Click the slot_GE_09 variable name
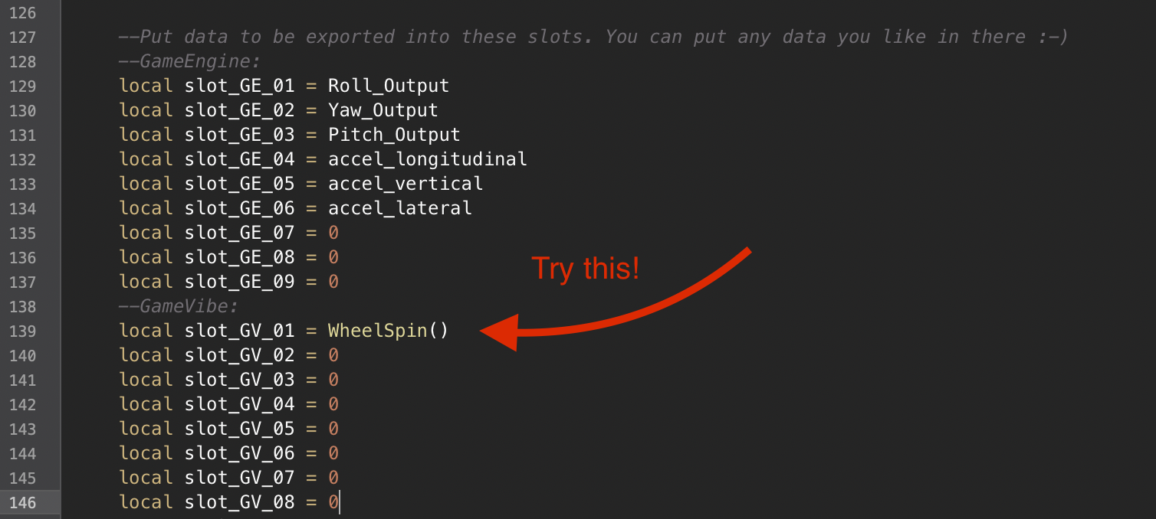The image size is (1156, 519). point(239,282)
